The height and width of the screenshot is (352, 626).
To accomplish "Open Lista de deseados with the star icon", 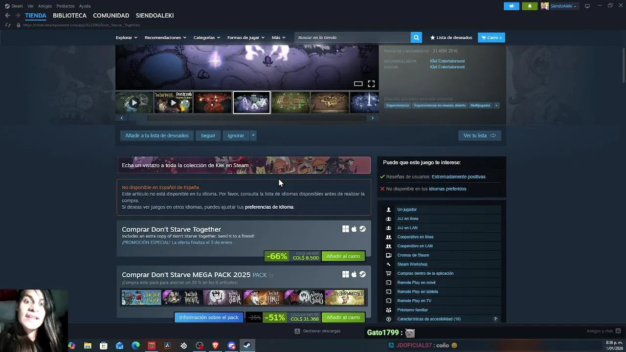I will tap(451, 38).
